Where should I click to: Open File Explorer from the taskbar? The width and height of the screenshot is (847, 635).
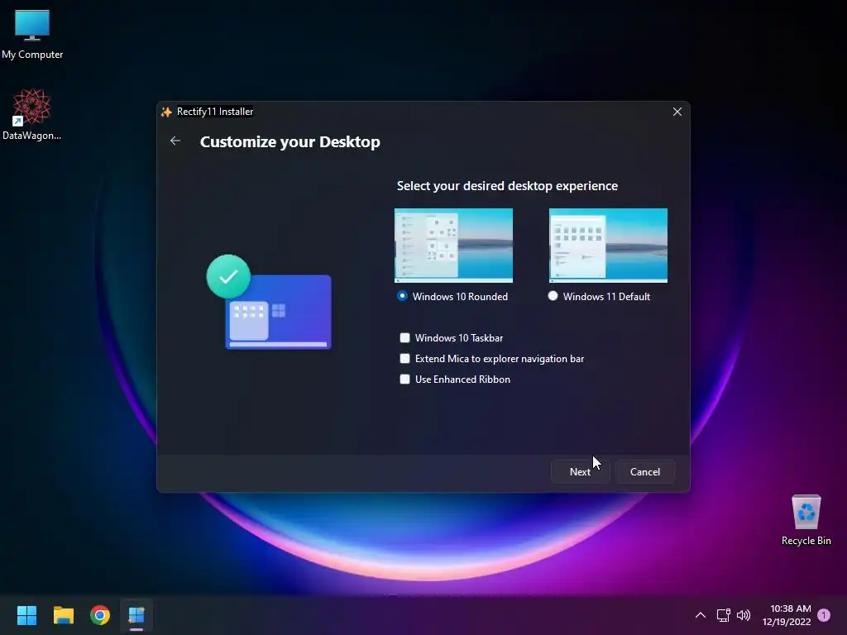[63, 615]
